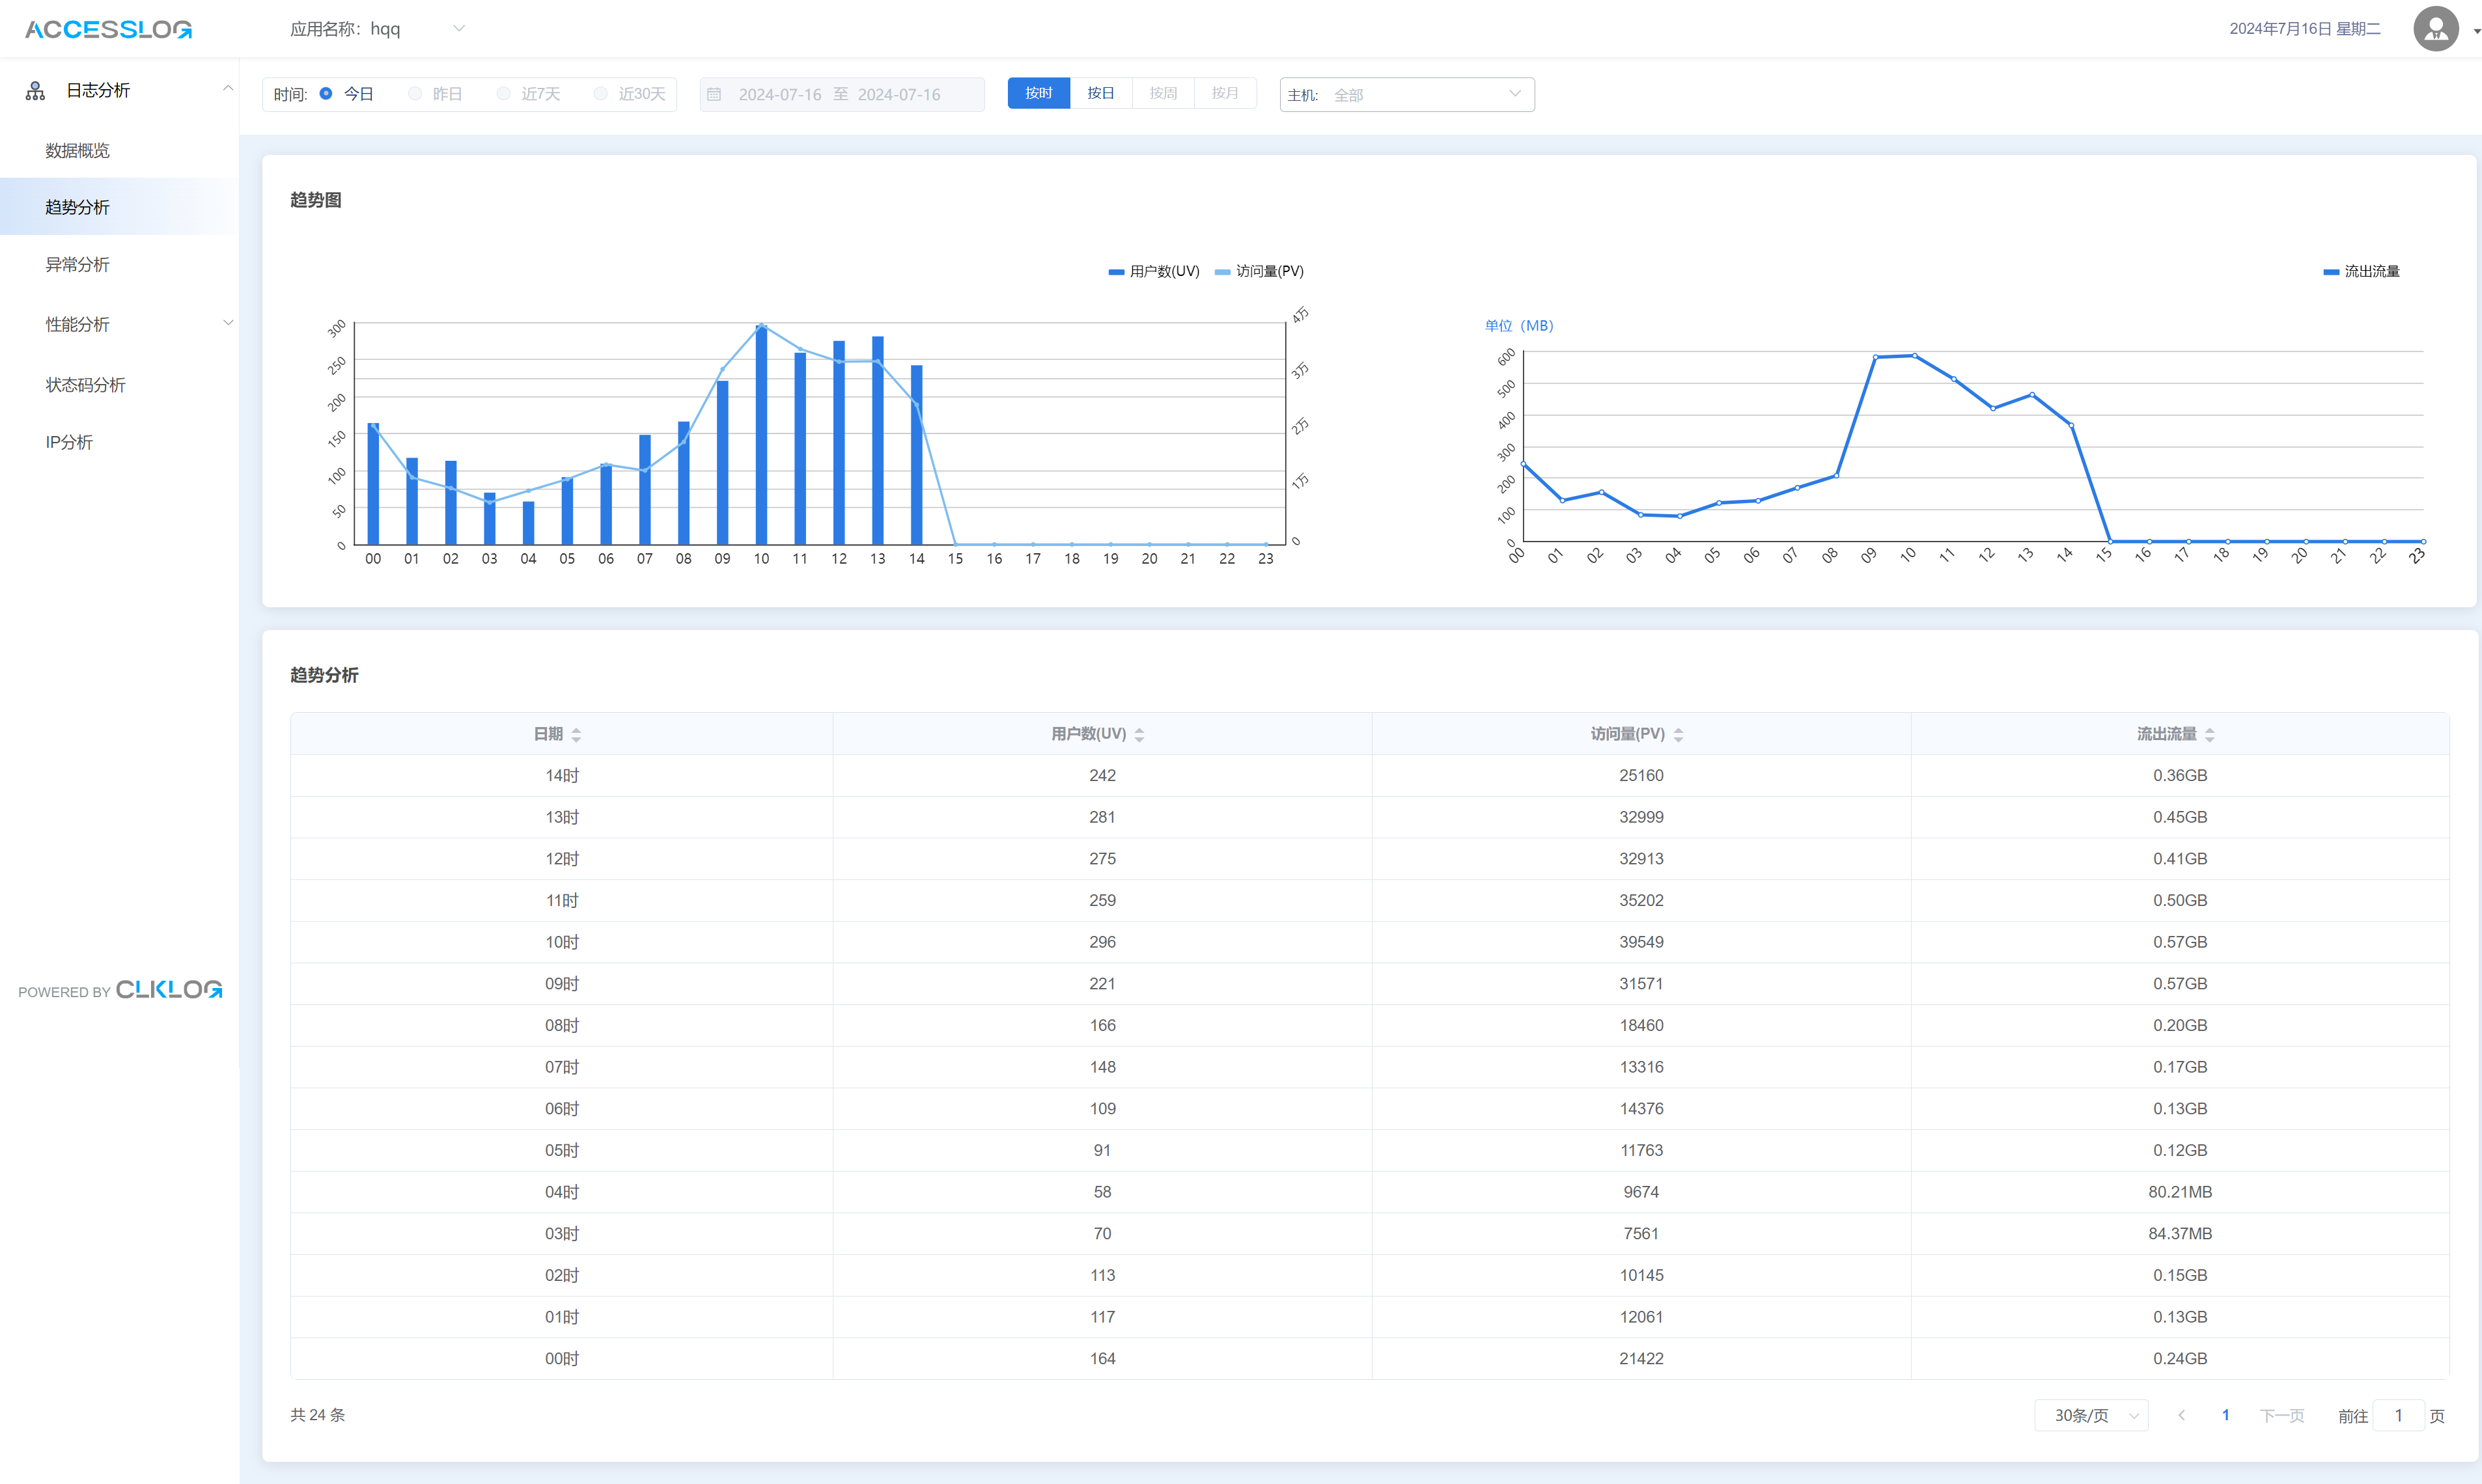Image resolution: width=2482 pixels, height=1484 pixels.
Task: Sort table by 日期 column arrows
Action: coord(576,735)
